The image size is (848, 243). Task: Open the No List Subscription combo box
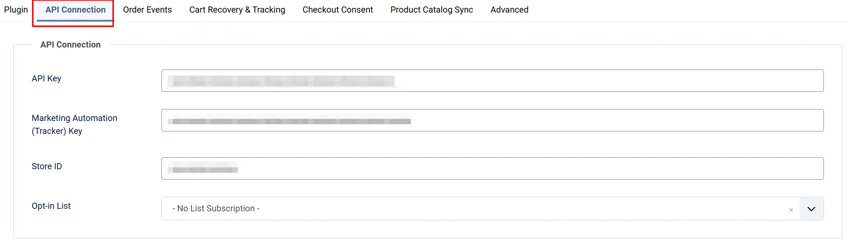coord(492,208)
